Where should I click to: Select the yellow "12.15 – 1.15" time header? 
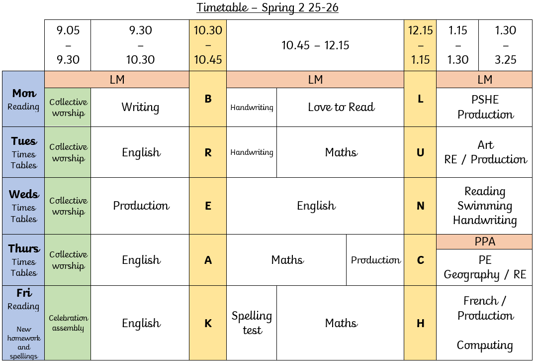click(420, 46)
